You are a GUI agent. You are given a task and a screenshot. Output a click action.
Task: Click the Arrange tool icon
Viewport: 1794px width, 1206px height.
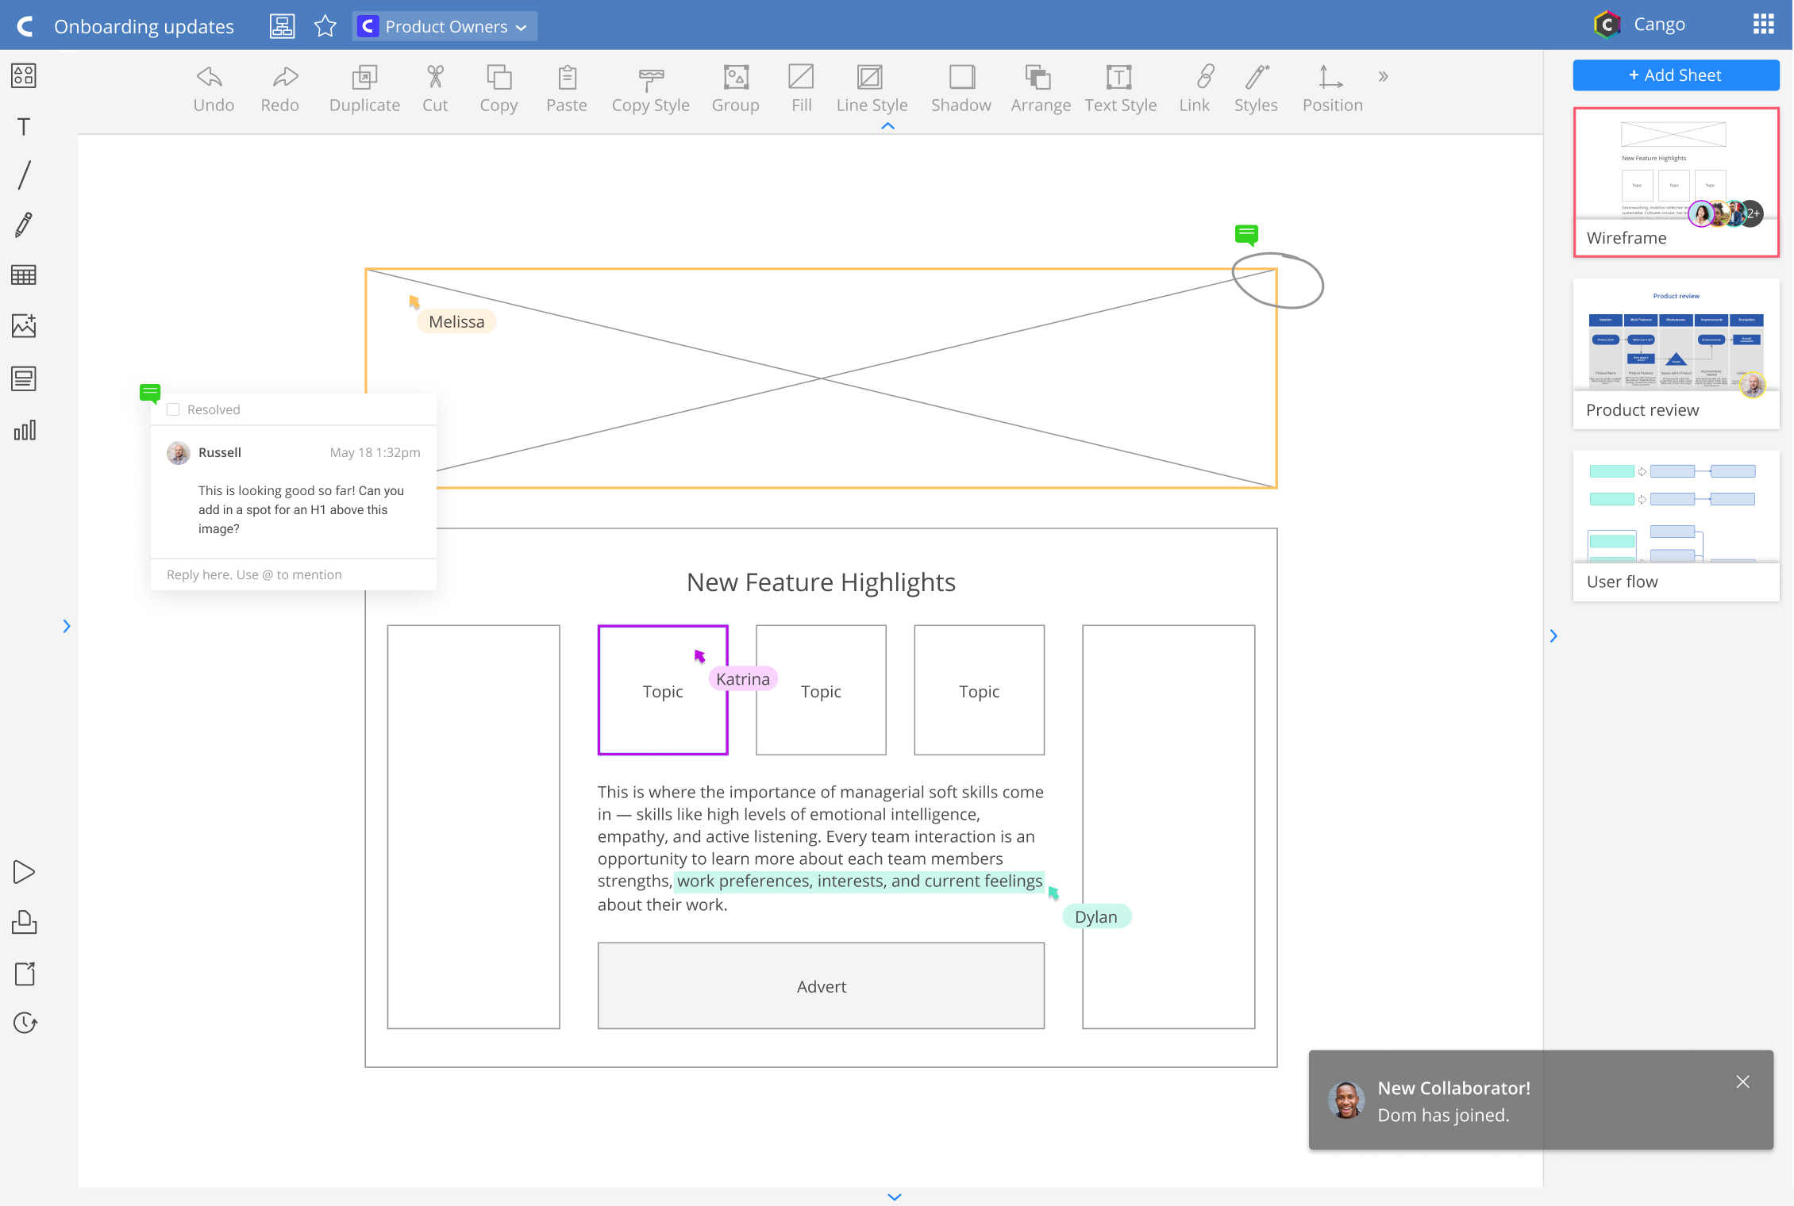click(x=1038, y=77)
